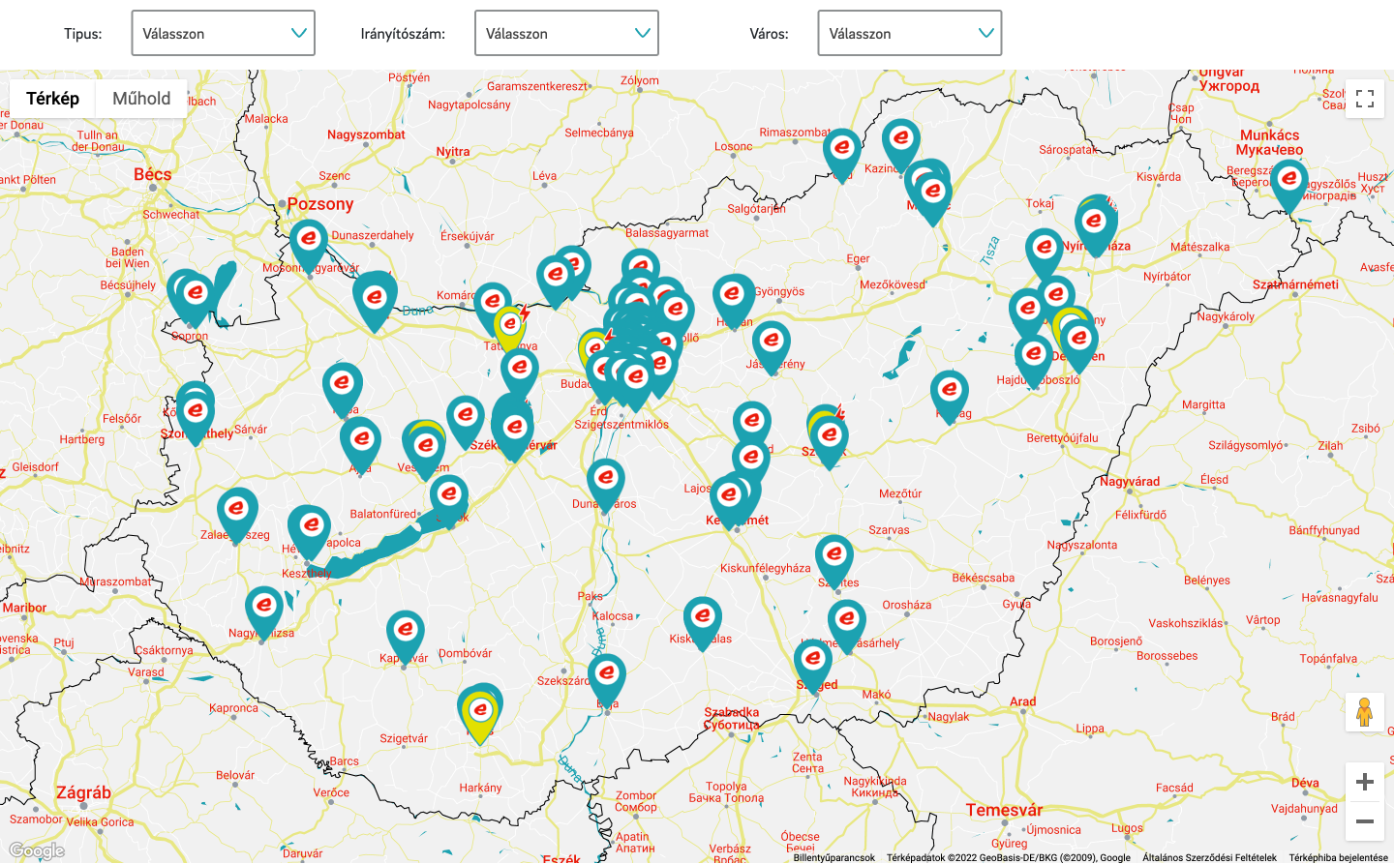Image resolution: width=1394 pixels, height=864 pixels.
Task: Select the yellow charging marker at Tatabánya
Action: click(510, 332)
